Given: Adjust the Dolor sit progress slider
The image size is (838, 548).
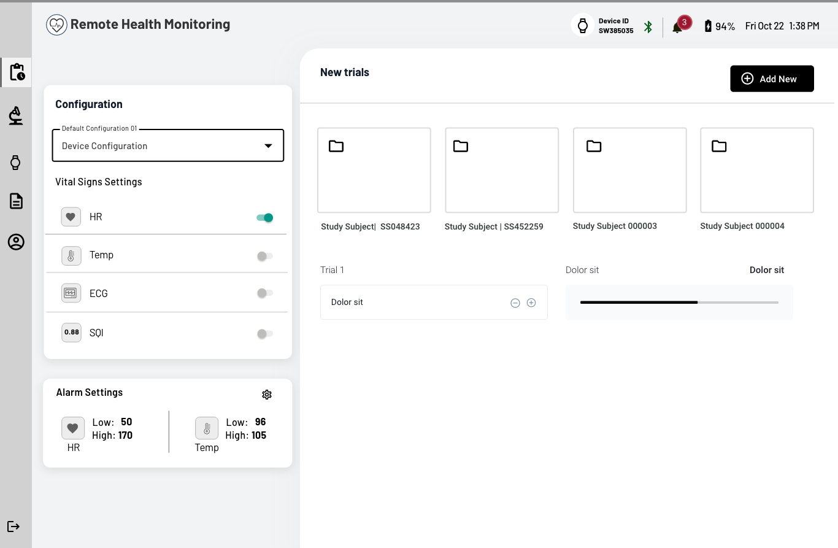Looking at the screenshot, I should [679, 303].
